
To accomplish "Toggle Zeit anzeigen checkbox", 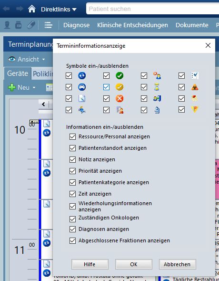I will pos(72,194).
